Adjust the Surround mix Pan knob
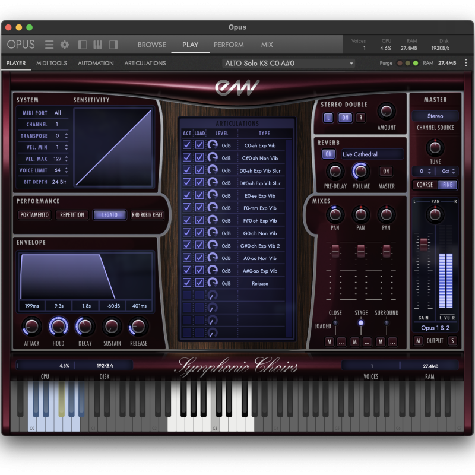475x475 pixels. tap(386, 214)
